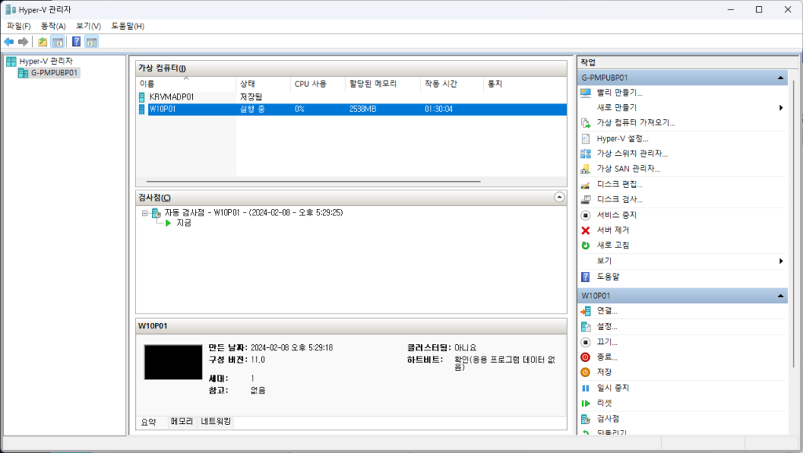Sort by the 할당된 메모리 column header
Image resolution: width=803 pixels, height=453 pixels.
(383, 83)
